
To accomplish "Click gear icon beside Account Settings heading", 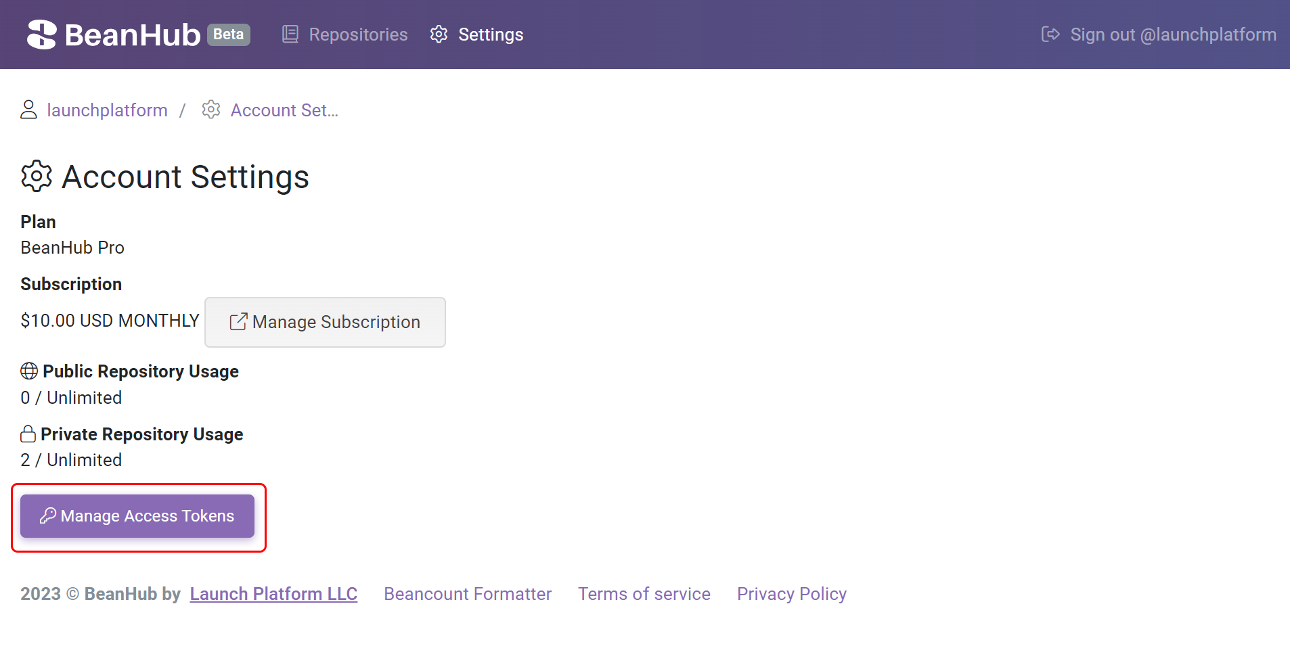I will click(x=37, y=177).
